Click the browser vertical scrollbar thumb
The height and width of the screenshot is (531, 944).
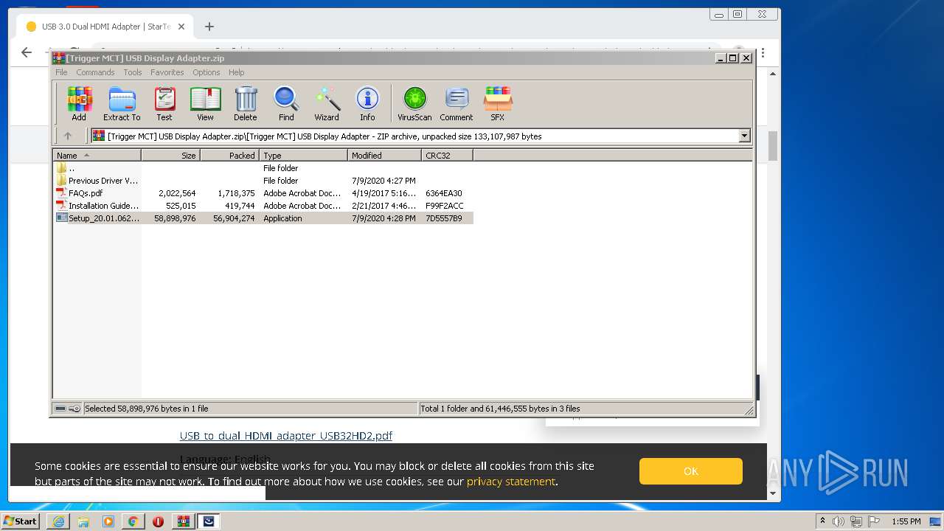[773, 146]
